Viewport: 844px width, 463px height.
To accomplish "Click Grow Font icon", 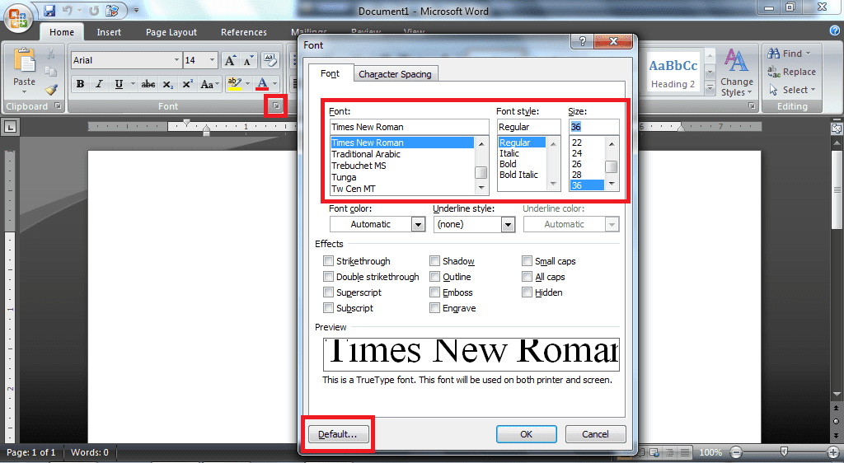I will tap(231, 60).
